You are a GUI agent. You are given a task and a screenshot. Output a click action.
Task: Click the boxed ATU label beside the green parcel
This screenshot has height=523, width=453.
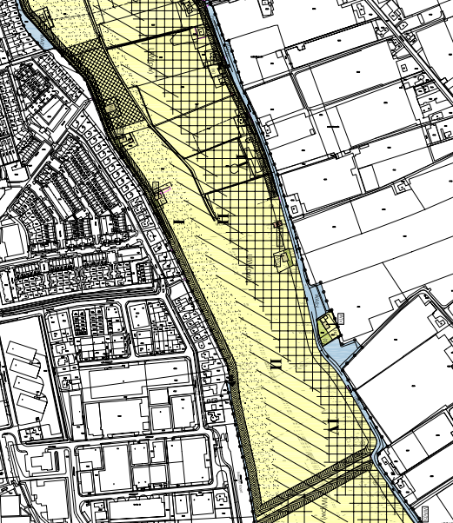point(341,319)
